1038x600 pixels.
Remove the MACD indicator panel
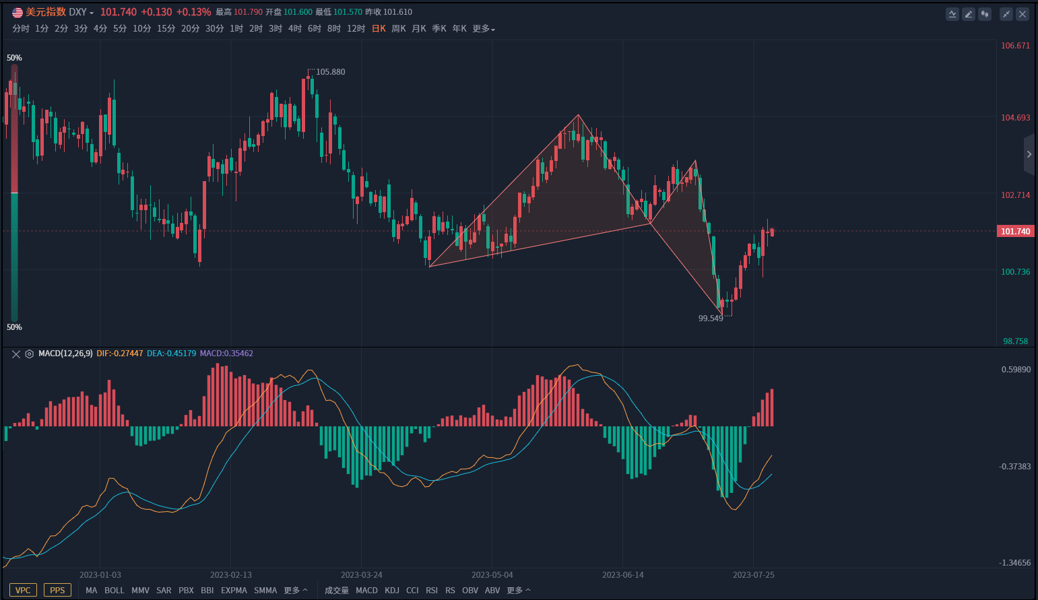click(16, 354)
